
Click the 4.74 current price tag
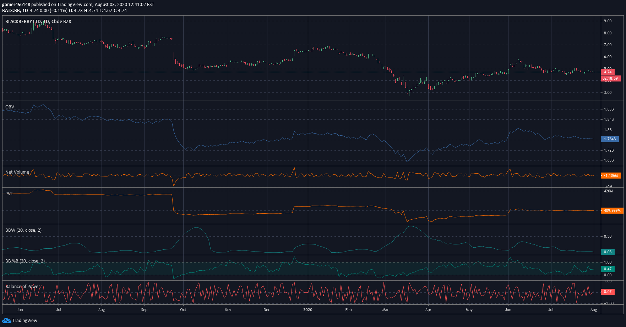(x=608, y=72)
